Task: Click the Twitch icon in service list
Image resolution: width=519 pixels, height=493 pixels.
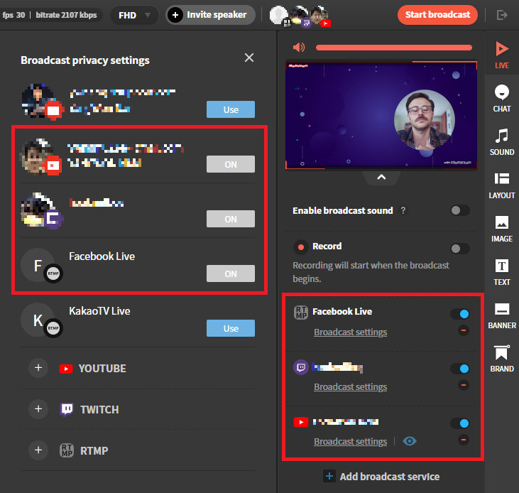Action: click(x=301, y=367)
